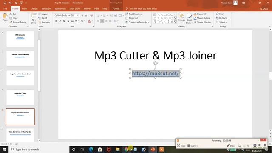
Task: Toggle Italic formatting
Action: [60, 21]
